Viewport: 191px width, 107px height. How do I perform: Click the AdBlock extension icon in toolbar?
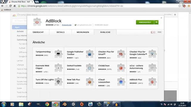184,6
